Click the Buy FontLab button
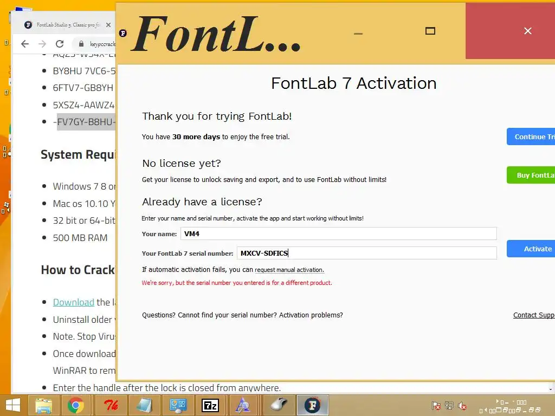 [531, 175]
